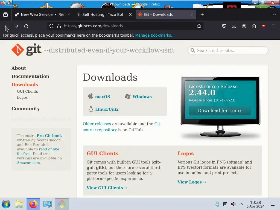Screen dimensions: 280x210
Task: Open the uBlock Origin extension icon
Action: [264, 26]
